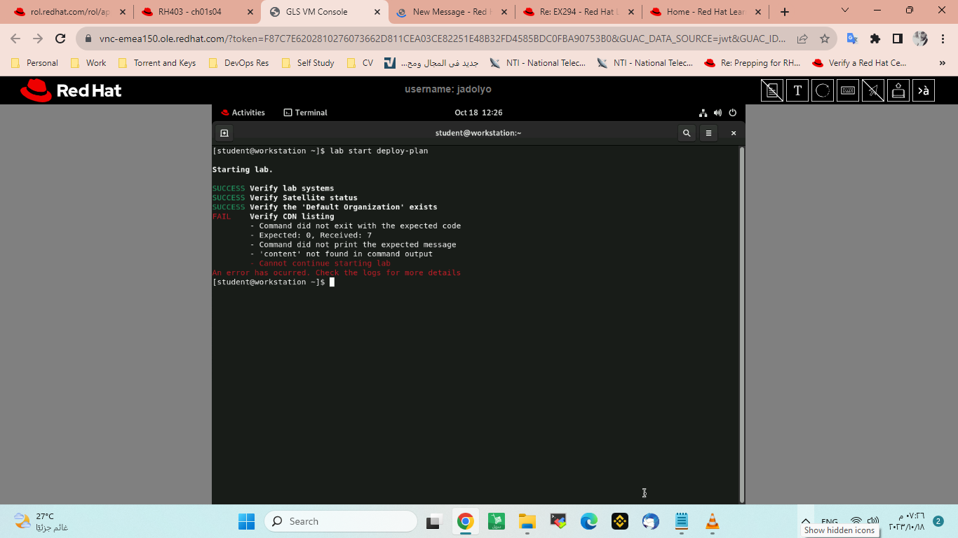Click the network icon in the GNOME top bar
This screenshot has height=538, width=958.
coord(703,112)
